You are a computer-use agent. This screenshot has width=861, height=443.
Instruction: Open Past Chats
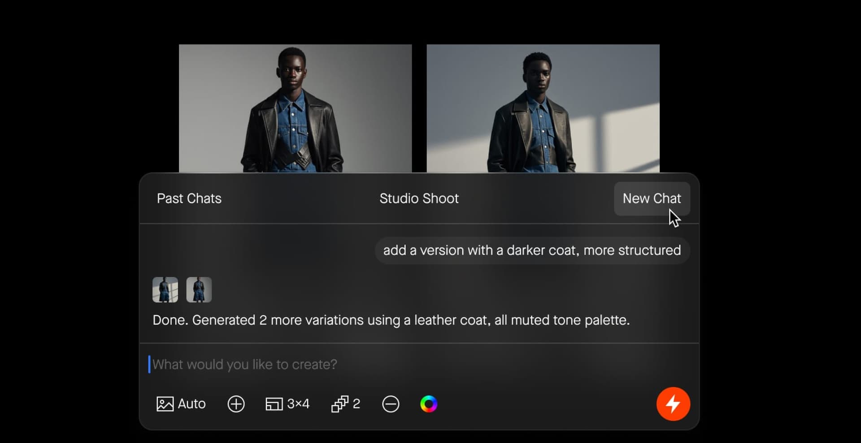click(189, 198)
